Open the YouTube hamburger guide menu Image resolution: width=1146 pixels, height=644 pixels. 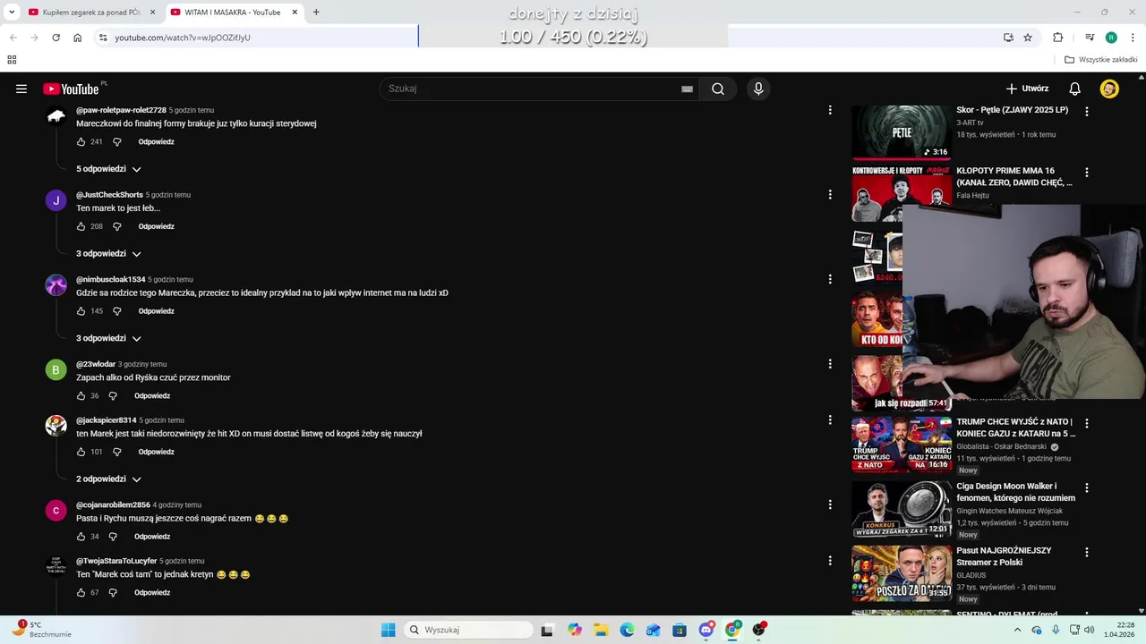(x=21, y=89)
